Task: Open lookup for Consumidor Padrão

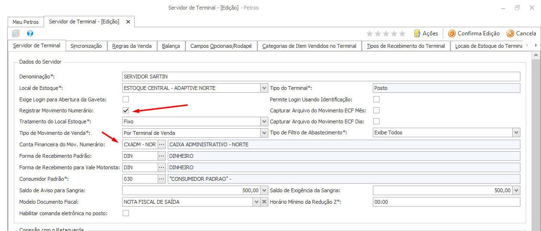Action: [161, 179]
